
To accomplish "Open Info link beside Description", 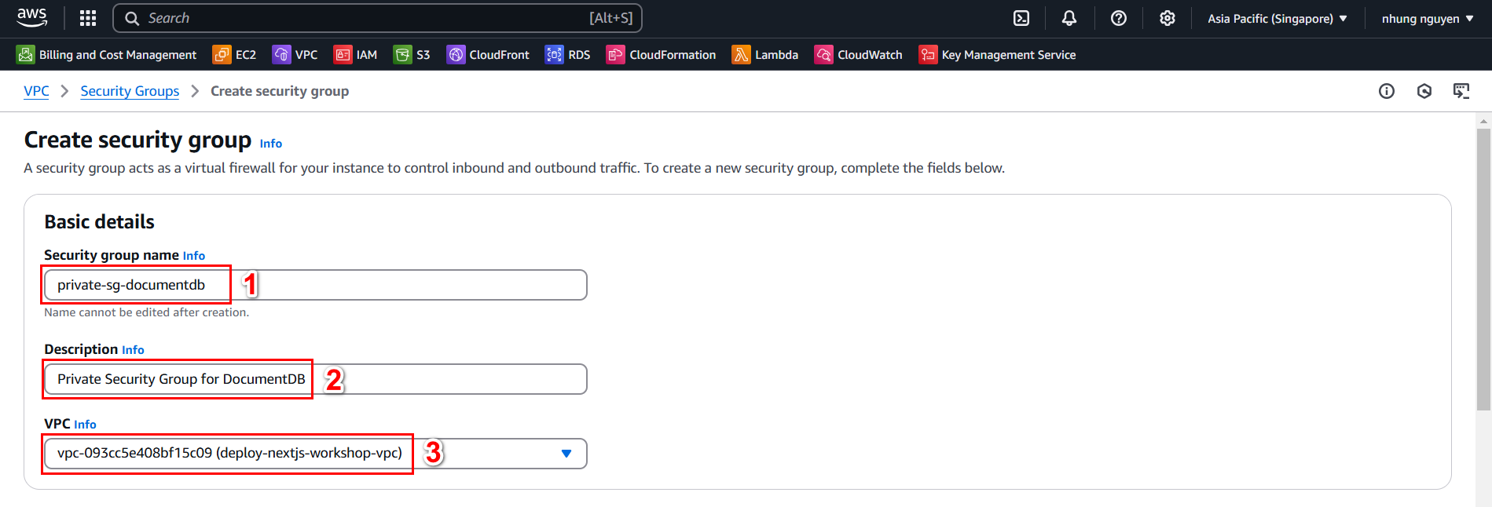I will click(x=133, y=350).
